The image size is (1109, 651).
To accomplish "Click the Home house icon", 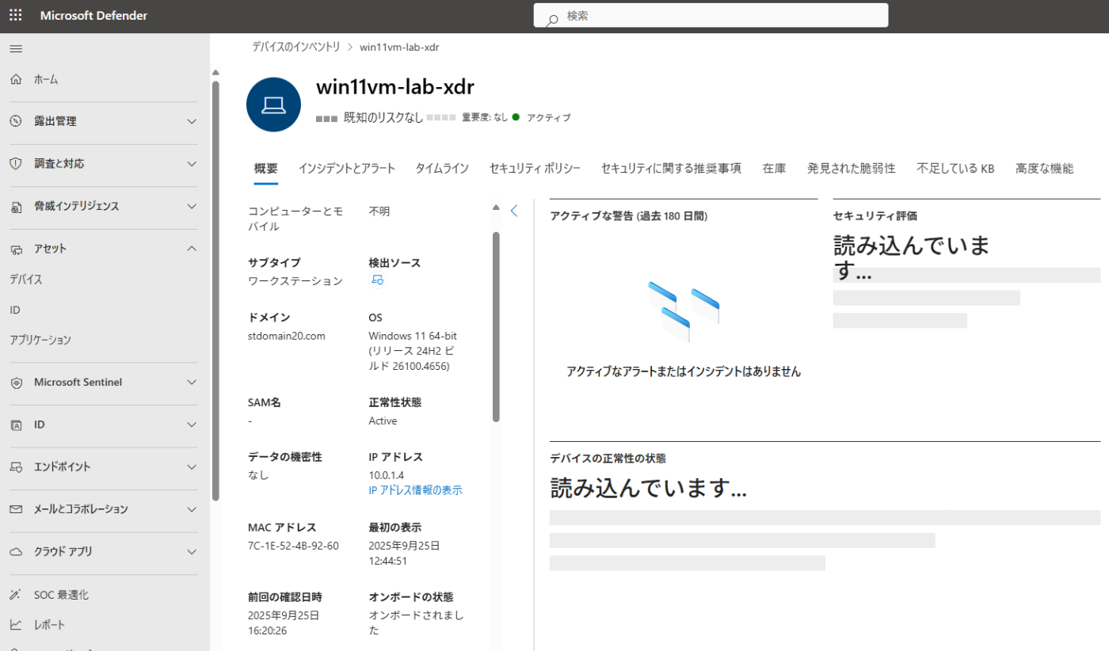I will point(16,79).
